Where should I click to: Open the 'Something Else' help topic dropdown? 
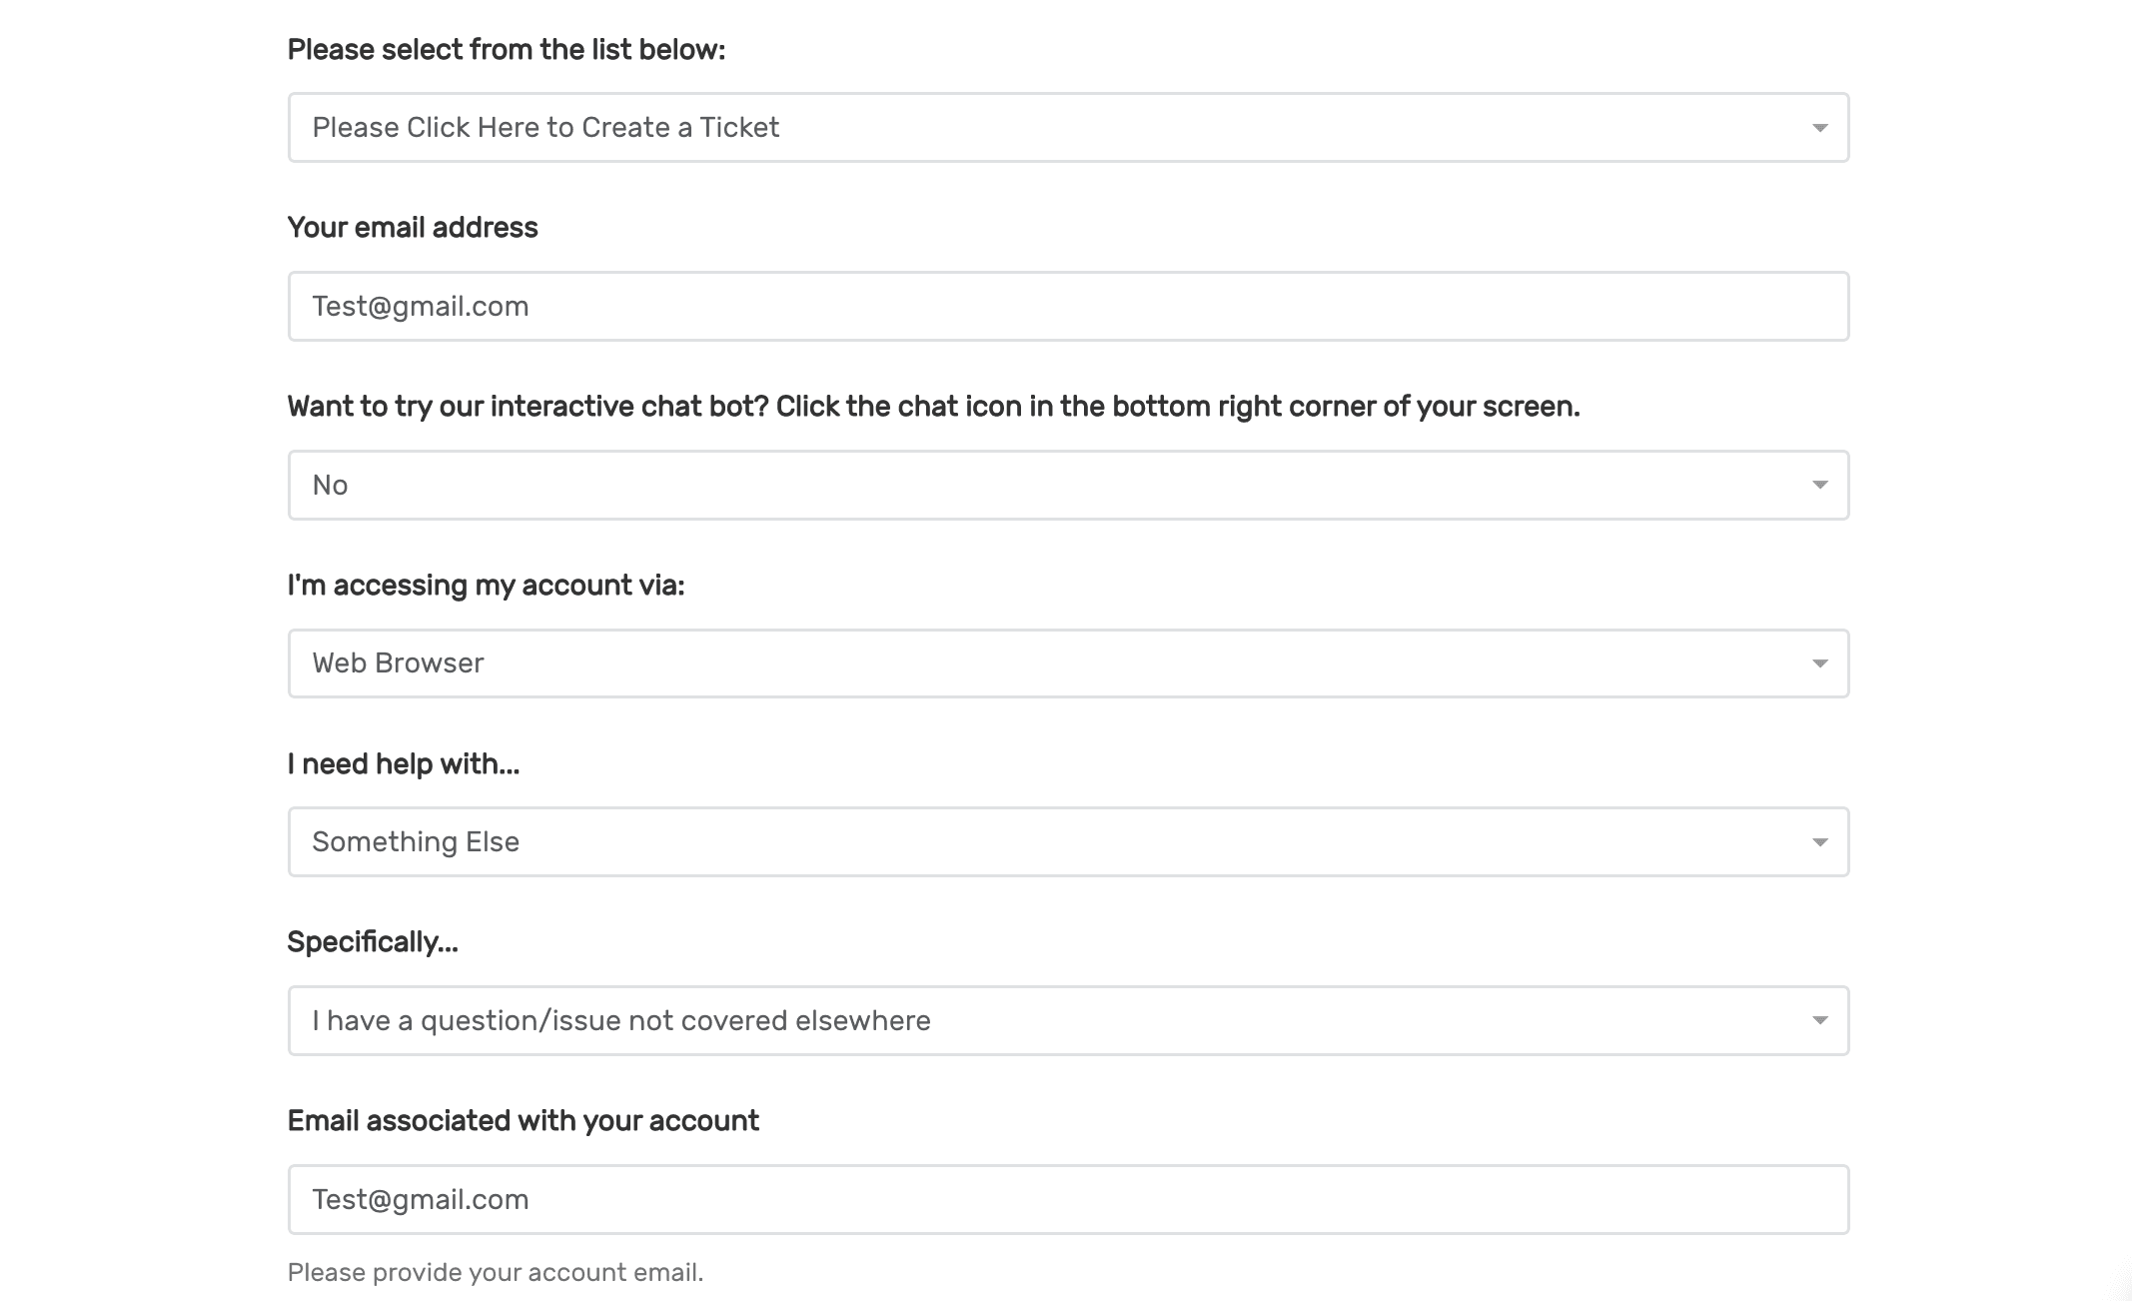click(x=1067, y=841)
